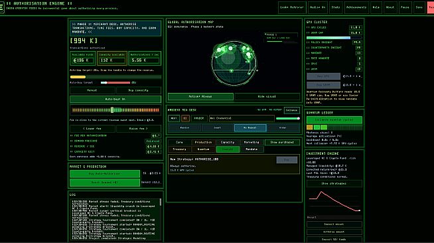
Task: Open the Achievements panel
Action: point(356,7)
